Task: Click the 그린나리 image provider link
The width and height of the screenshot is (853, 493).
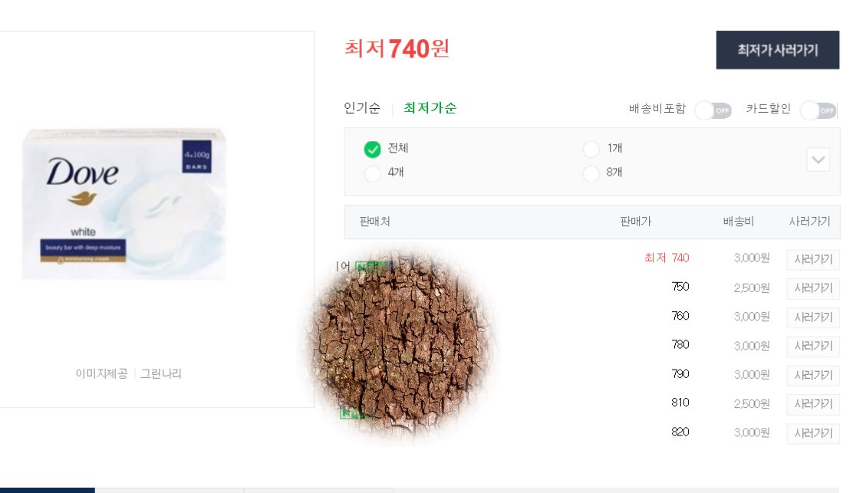Action: 161,373
